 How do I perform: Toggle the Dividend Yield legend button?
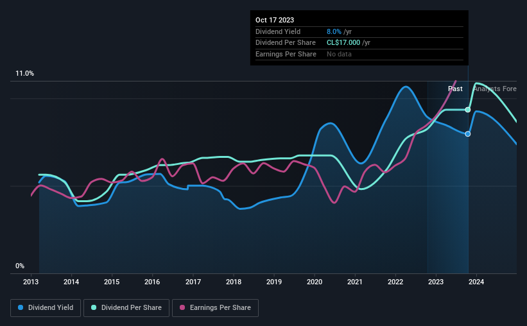[x=46, y=308]
